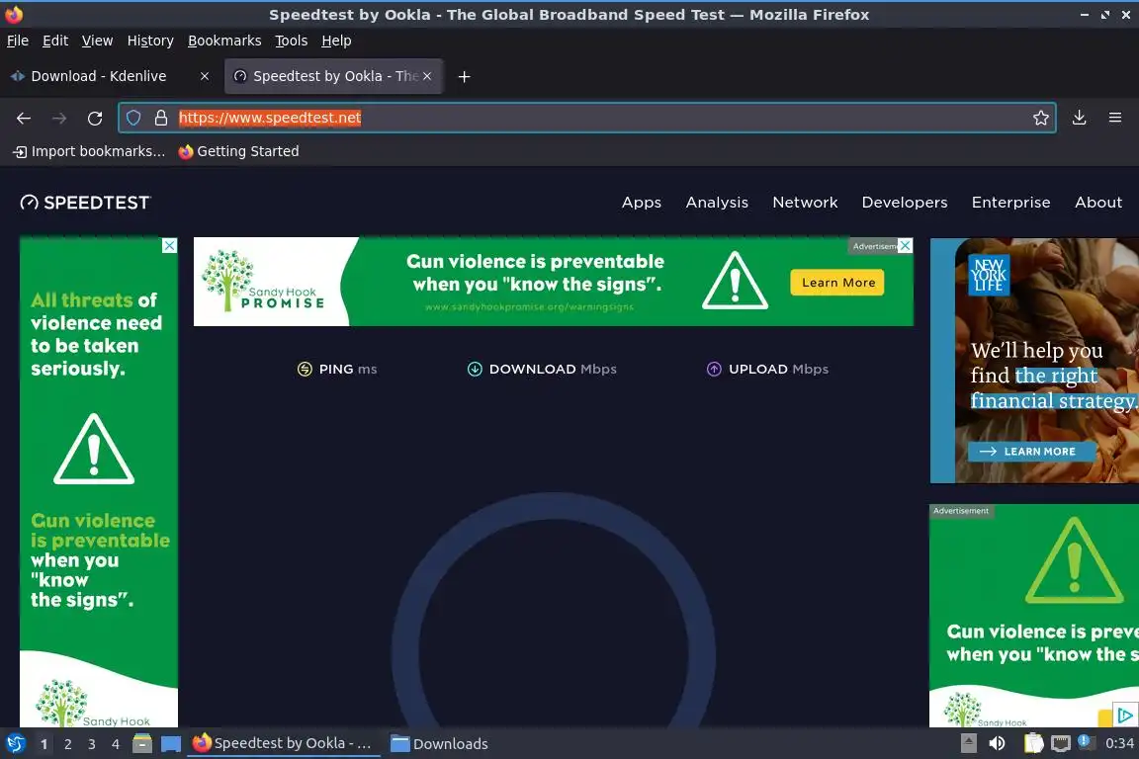The image size is (1139, 759).
Task: Click the URL address bar field
Action: [587, 118]
